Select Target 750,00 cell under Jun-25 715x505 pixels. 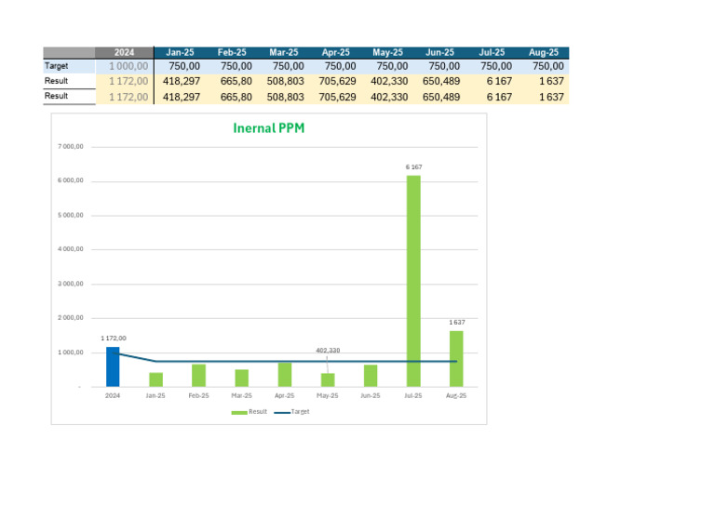point(439,66)
